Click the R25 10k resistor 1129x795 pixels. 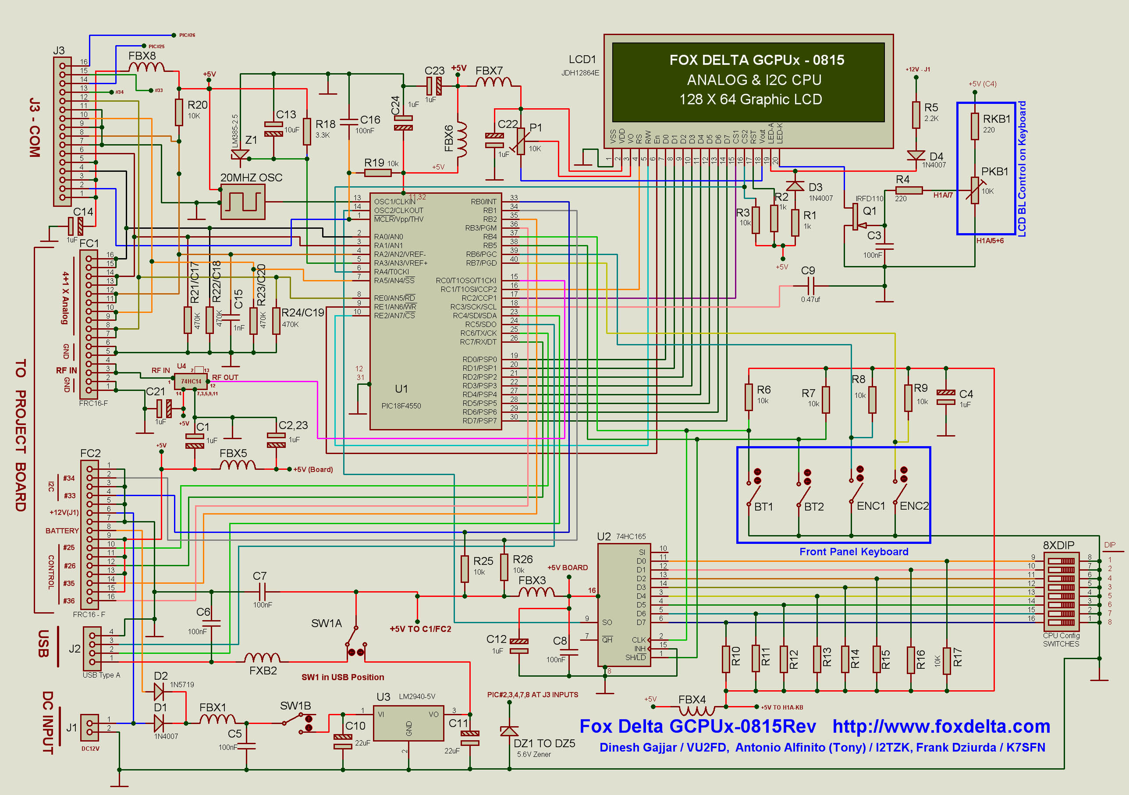[465, 569]
